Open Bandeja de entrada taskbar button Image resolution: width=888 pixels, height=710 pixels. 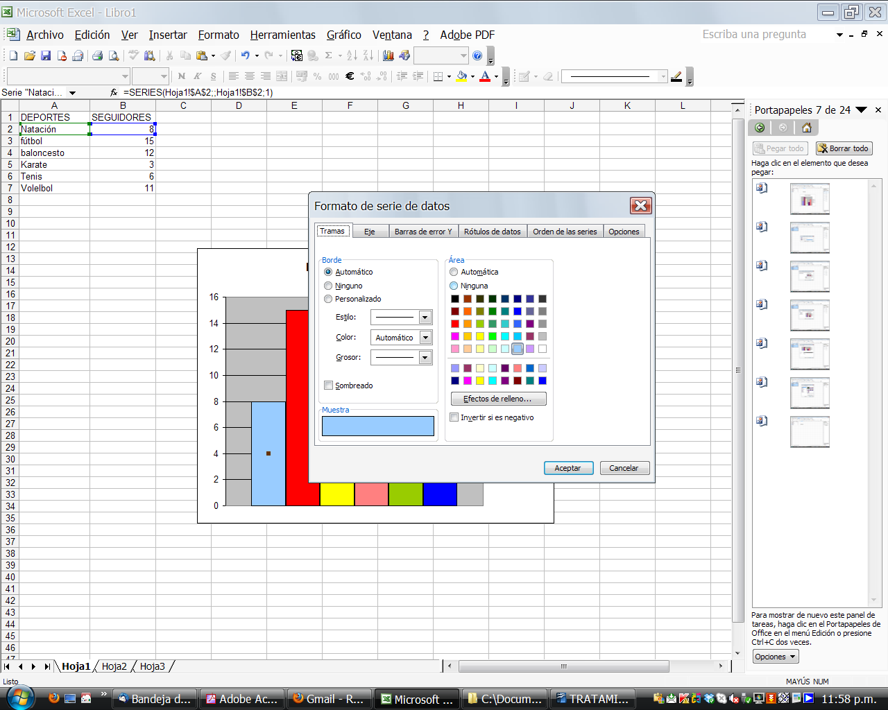(155, 699)
